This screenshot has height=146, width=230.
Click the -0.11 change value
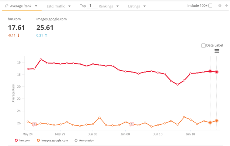(x=11, y=35)
